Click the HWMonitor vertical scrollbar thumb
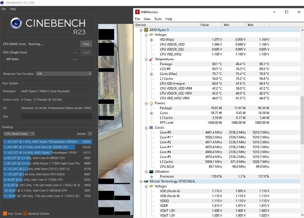This screenshot has width=304, height=218. tap(302, 120)
